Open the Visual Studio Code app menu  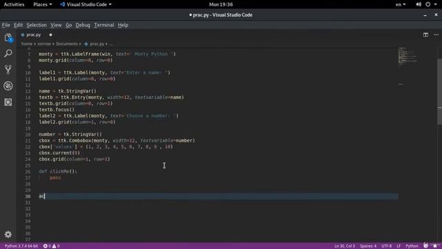coord(86,4)
